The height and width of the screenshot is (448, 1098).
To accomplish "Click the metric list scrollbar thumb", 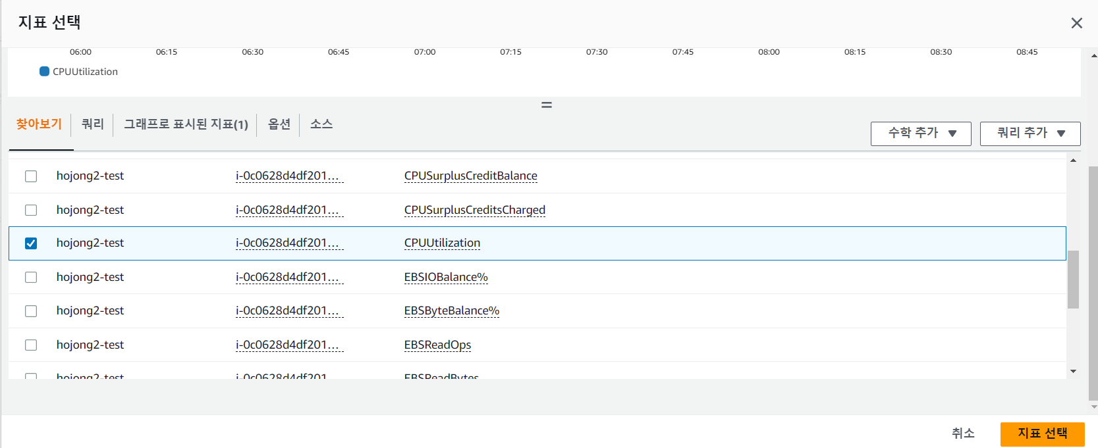I will [x=1073, y=279].
